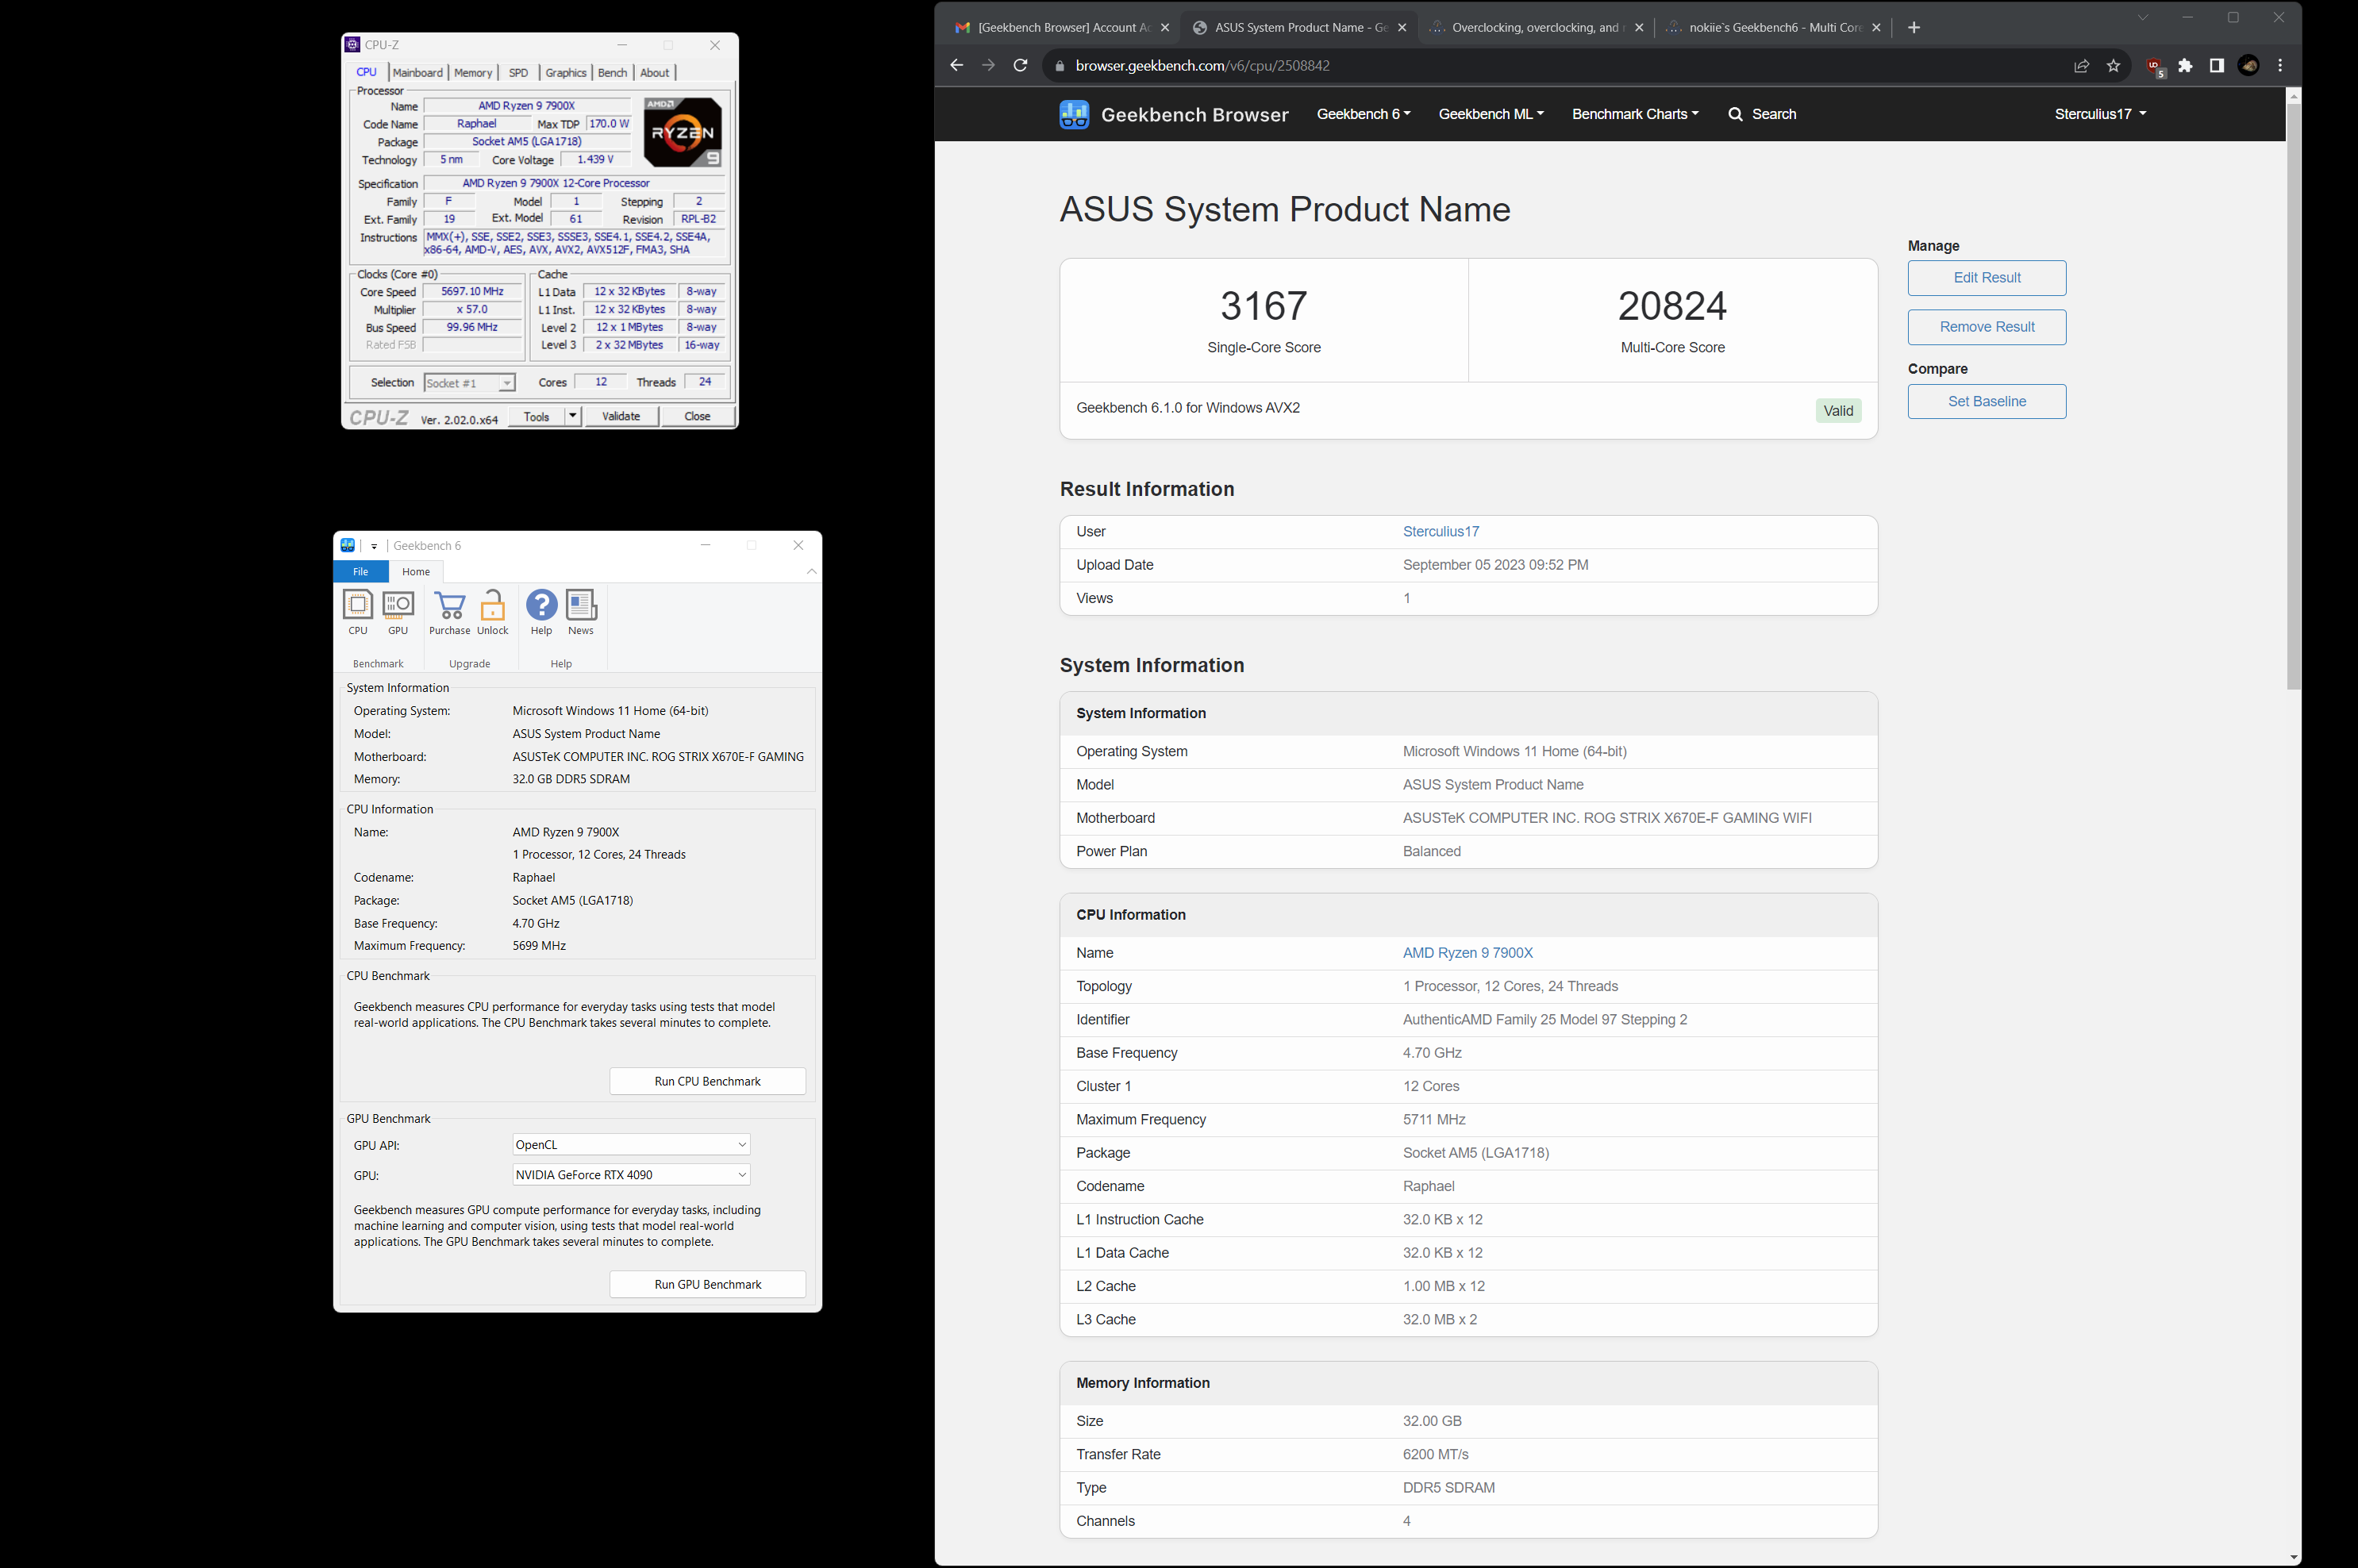The image size is (2358, 1568).
Task: Open the Chrome profile avatar
Action: coord(2248,66)
